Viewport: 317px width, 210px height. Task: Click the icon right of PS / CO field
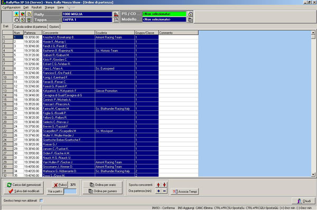(190, 14)
